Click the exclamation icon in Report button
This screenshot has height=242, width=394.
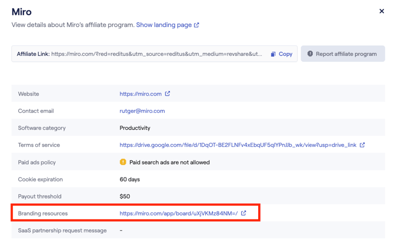point(309,54)
